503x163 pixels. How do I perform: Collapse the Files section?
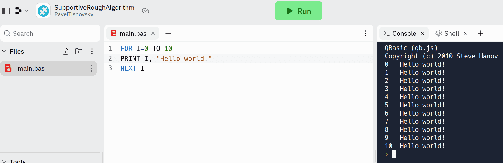tap(4, 51)
